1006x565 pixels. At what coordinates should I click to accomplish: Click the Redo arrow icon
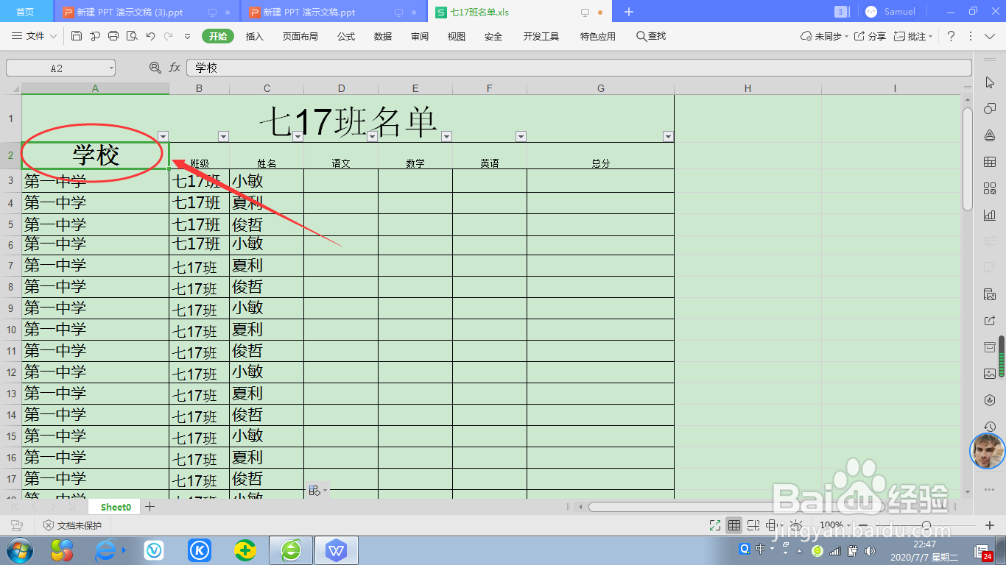click(169, 36)
